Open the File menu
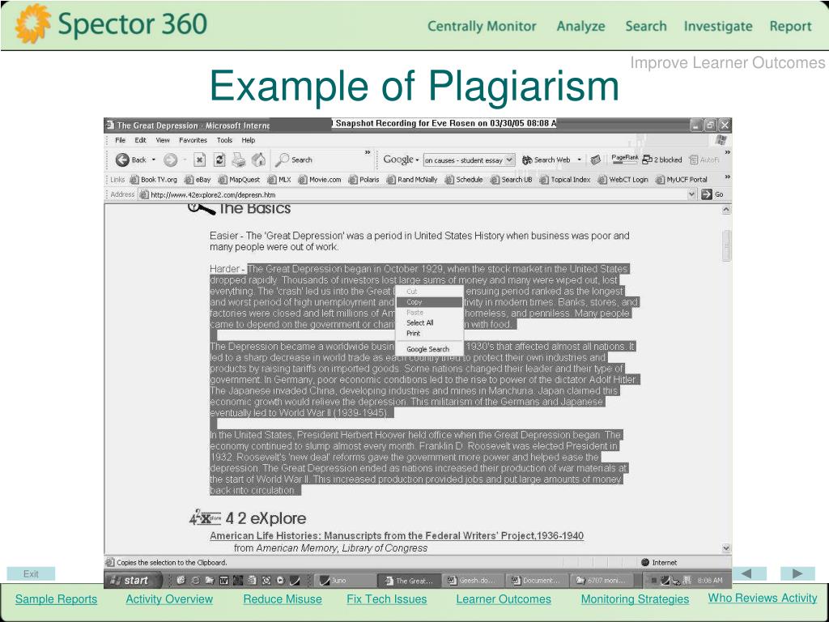 [120, 140]
